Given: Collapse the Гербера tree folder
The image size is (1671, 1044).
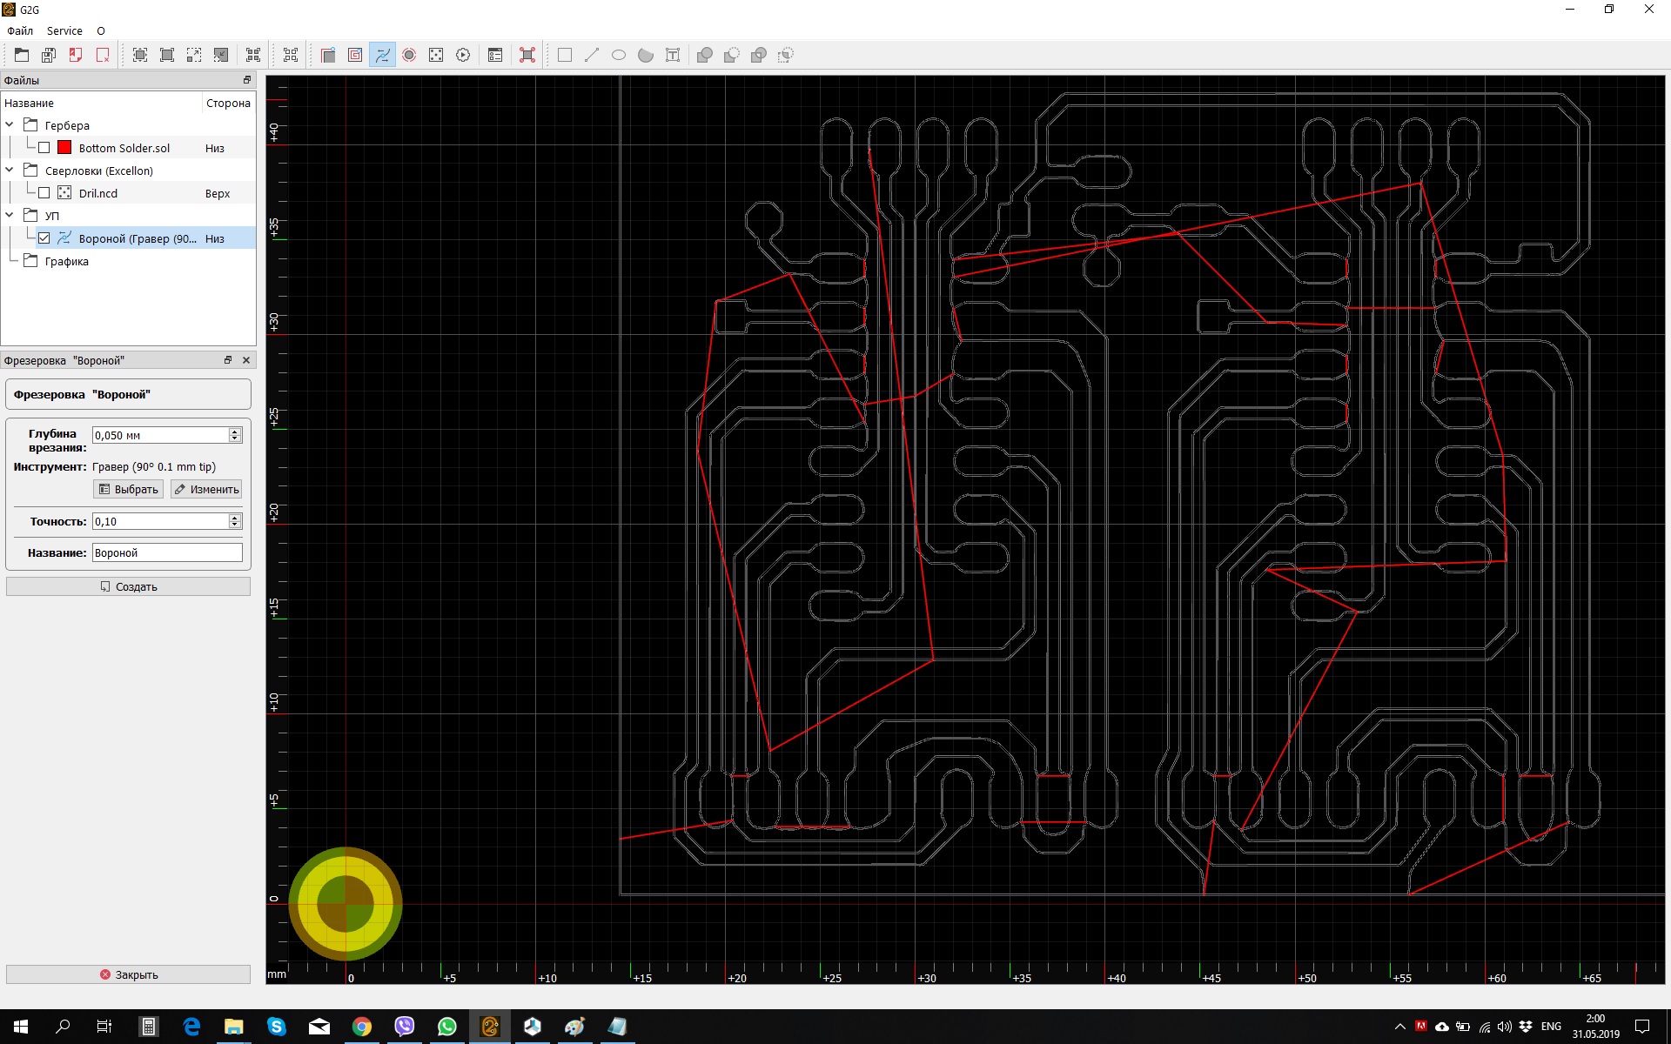Looking at the screenshot, I should click(x=10, y=125).
